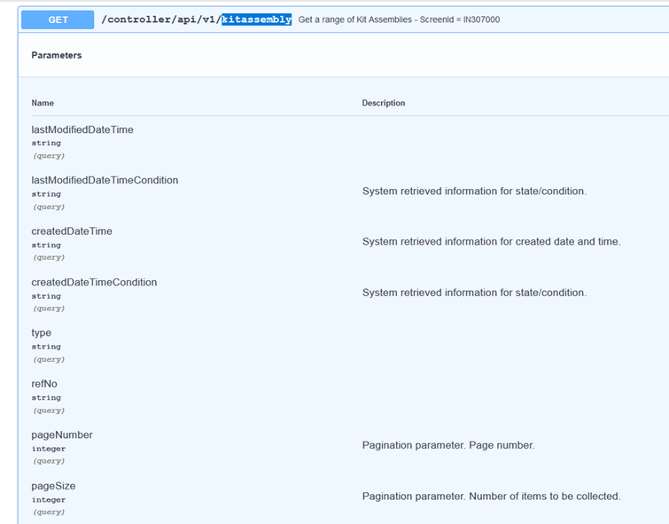This screenshot has height=524, width=669.
Task: Click the Page number pagination description
Action: point(448,445)
